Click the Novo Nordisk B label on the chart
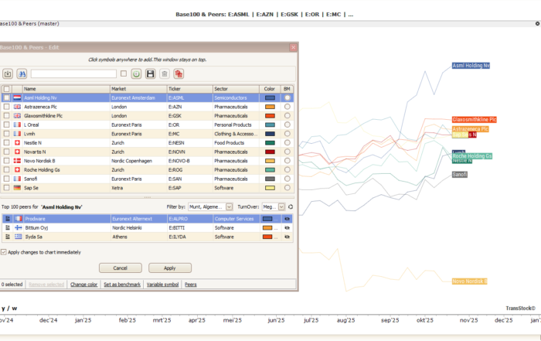This screenshot has width=541, height=341. [x=470, y=281]
